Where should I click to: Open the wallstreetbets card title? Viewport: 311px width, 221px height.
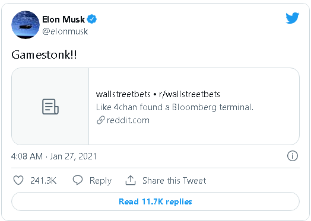158,94
